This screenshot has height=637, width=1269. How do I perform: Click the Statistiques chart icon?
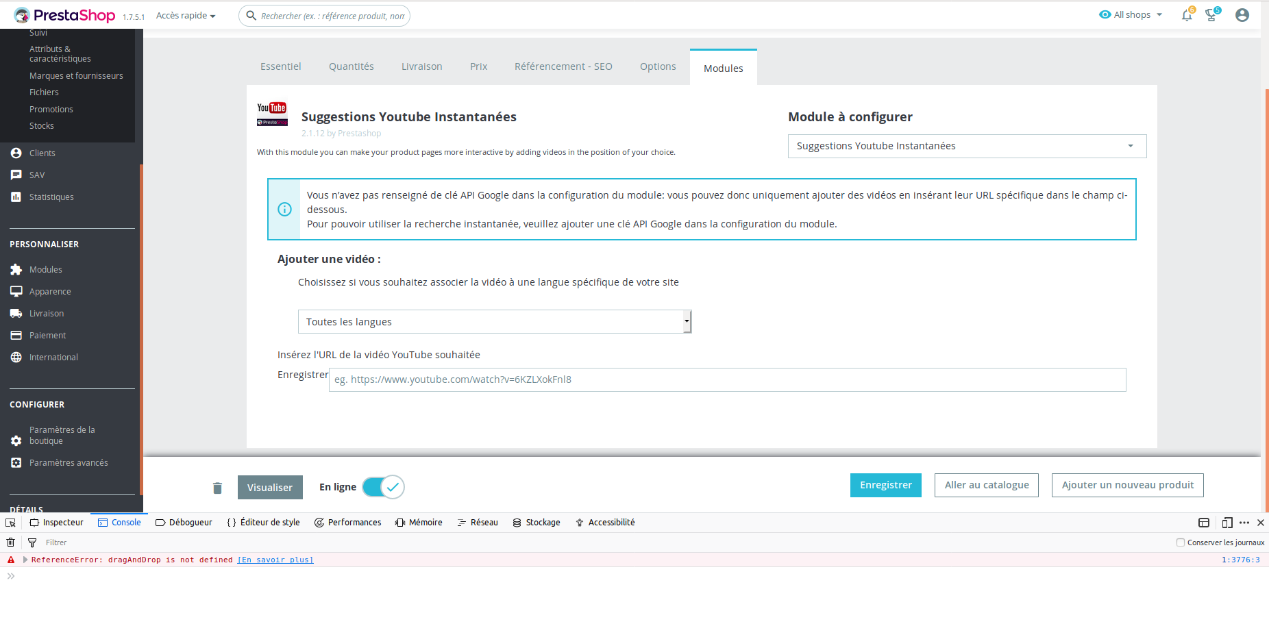click(x=16, y=197)
